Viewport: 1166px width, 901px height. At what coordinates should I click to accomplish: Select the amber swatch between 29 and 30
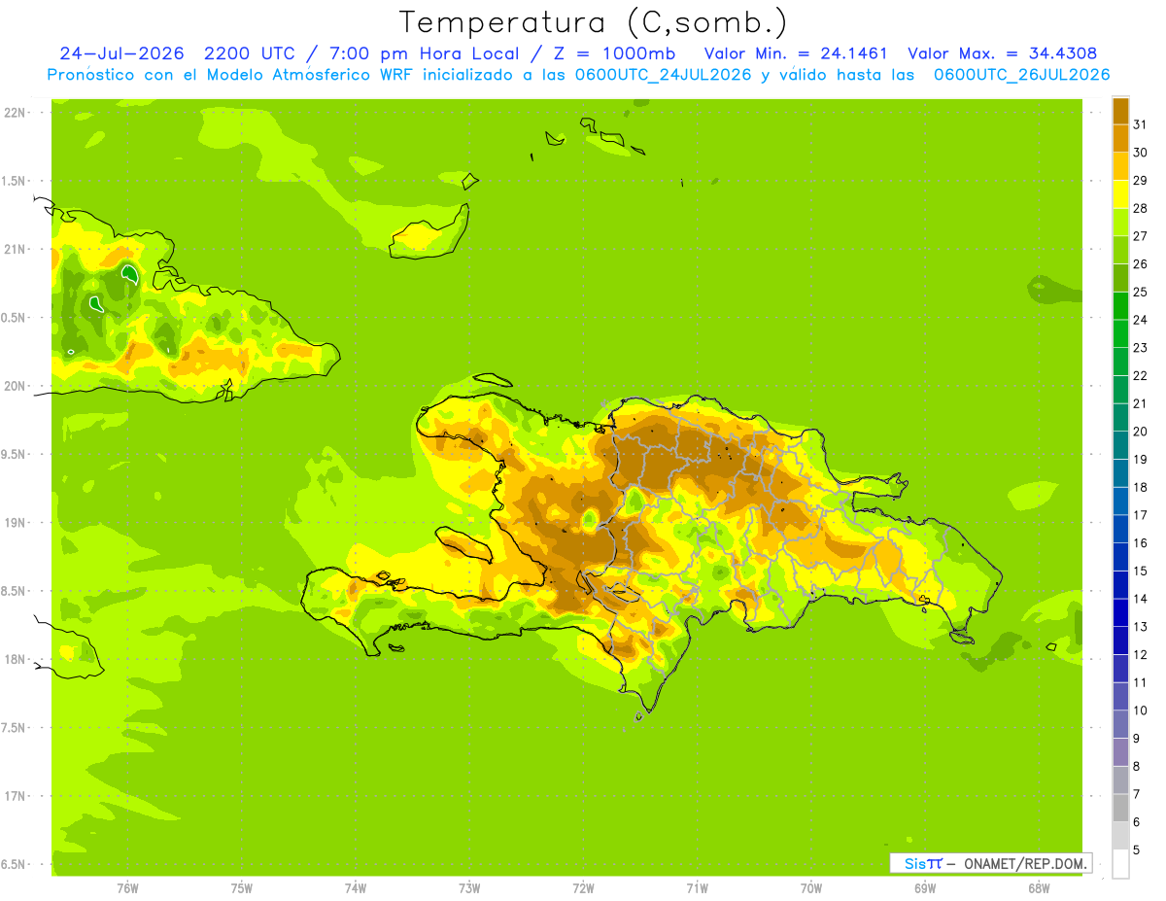(x=1120, y=166)
